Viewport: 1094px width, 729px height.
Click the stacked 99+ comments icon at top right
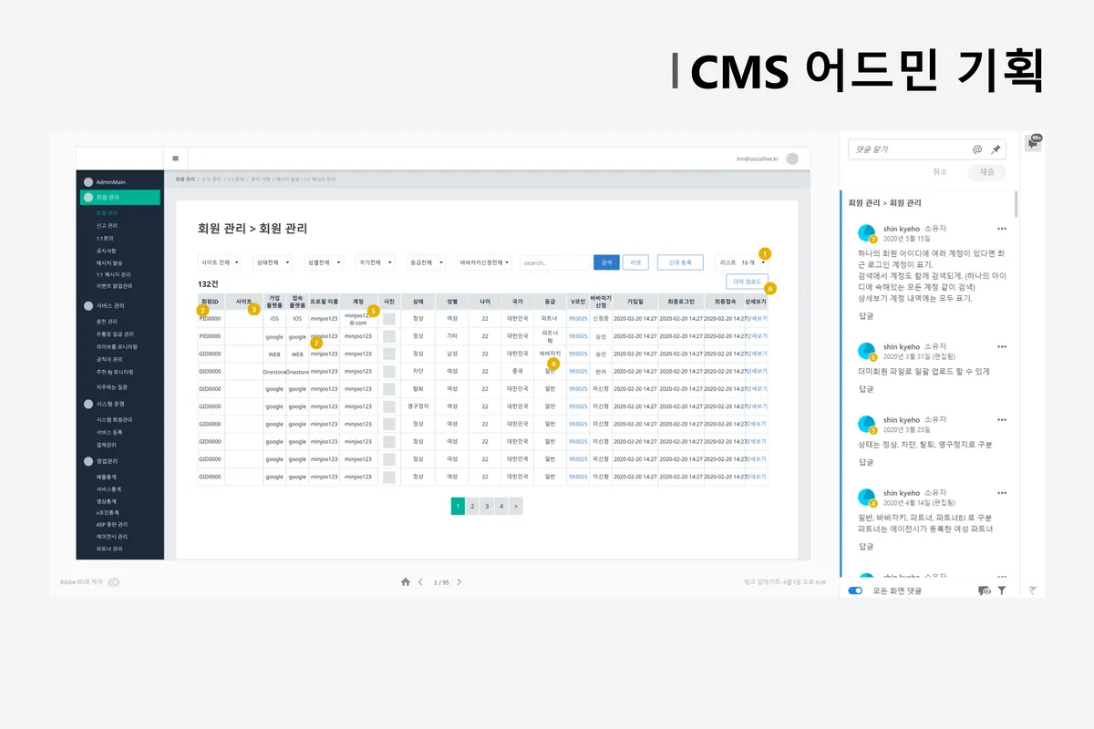click(1031, 142)
